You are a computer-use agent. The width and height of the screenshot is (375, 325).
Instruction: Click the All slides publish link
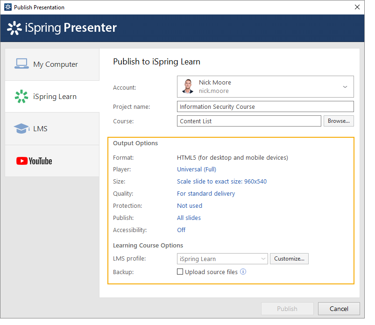point(189,218)
